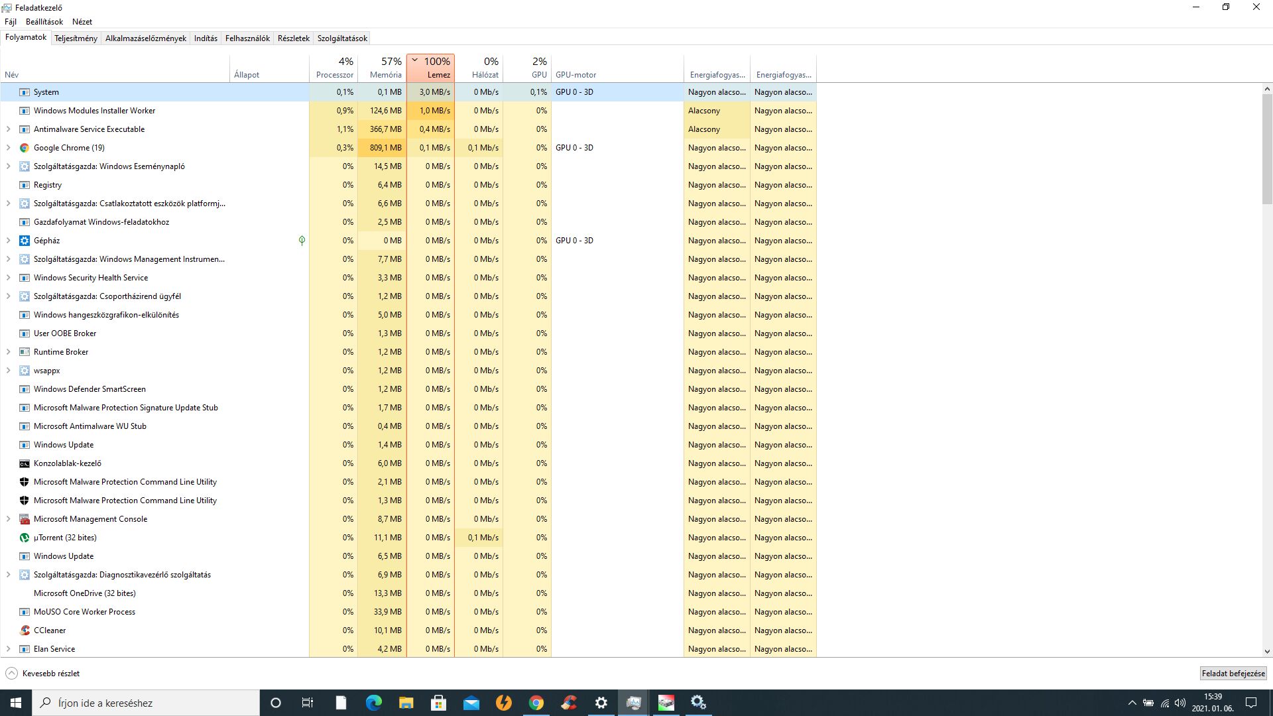The height and width of the screenshot is (716, 1273).
Task: Expand the Antimalware Service Executable row
Action: (8, 129)
